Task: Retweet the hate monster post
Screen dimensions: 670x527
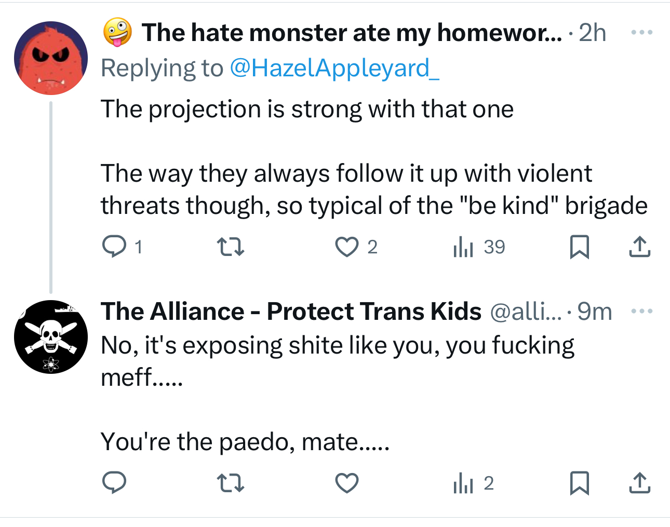Action: coord(230,247)
